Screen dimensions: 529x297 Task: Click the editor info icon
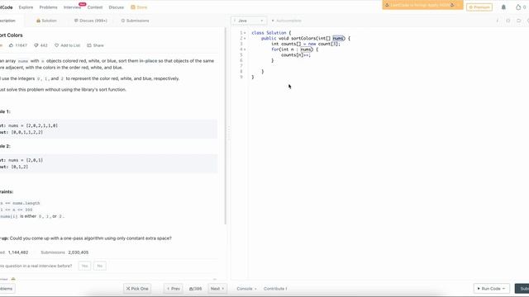coord(498,21)
